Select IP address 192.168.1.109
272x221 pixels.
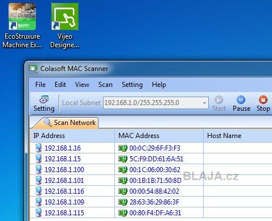pos(64,202)
